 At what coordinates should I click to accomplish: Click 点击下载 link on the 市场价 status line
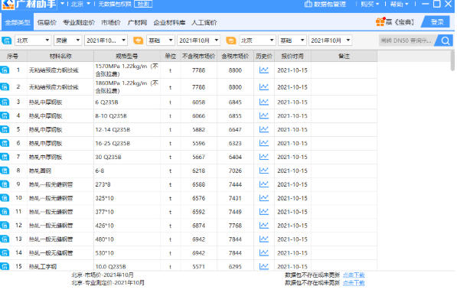[x=354, y=275]
